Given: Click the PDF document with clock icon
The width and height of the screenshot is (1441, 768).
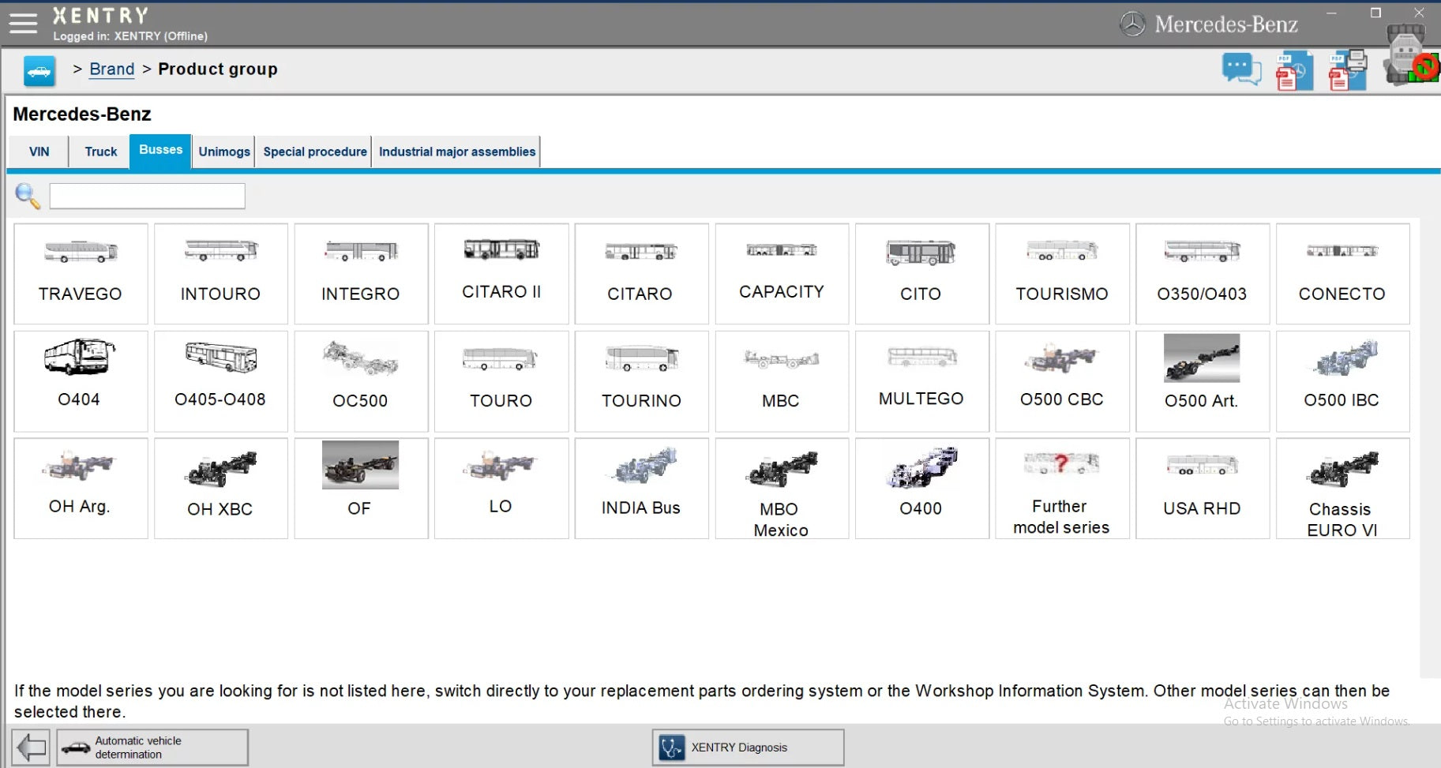Looking at the screenshot, I should (1294, 71).
